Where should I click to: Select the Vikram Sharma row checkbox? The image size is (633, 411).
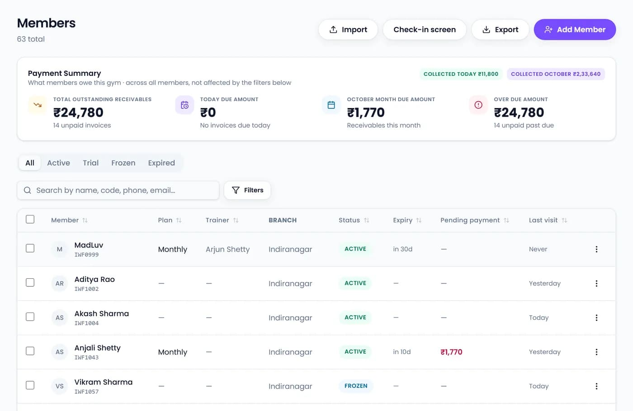coord(30,385)
